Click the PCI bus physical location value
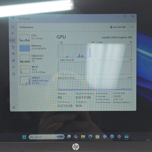 [x=122, y=102]
